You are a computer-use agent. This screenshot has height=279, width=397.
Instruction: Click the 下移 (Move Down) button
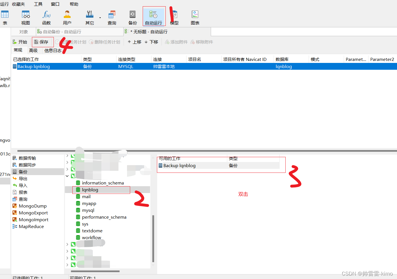coord(151,42)
